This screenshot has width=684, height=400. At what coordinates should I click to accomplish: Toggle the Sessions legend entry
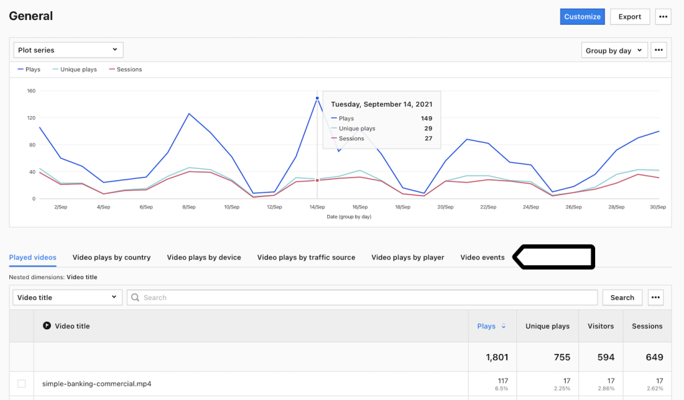point(124,69)
